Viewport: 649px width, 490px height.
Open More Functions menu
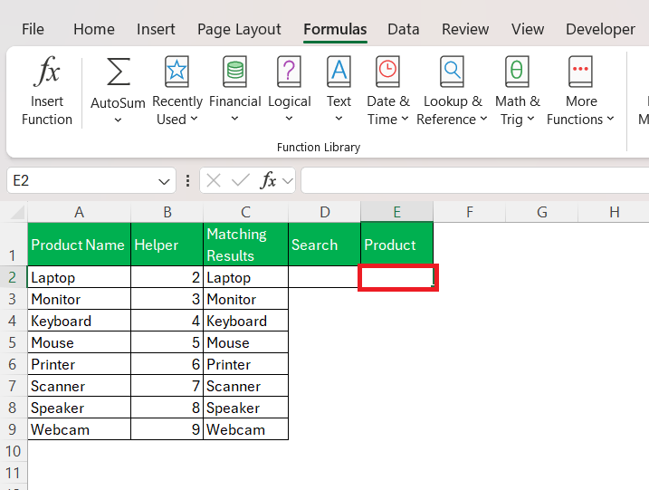580,91
